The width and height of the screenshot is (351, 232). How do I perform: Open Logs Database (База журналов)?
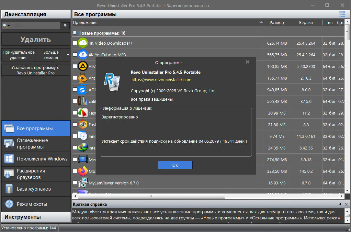coord(34,189)
